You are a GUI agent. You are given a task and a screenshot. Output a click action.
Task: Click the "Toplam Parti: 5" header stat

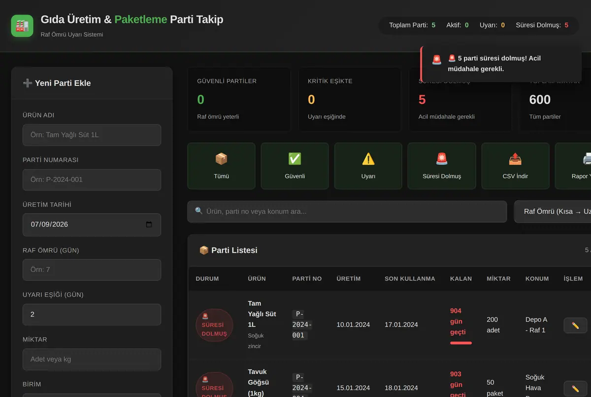pyautogui.click(x=412, y=25)
